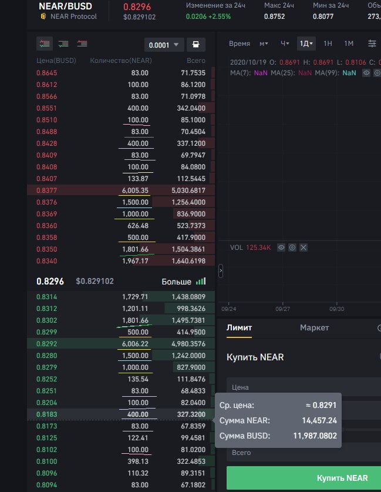Select sell order at price 0.8377
381x492 pixels.
[x=121, y=190]
